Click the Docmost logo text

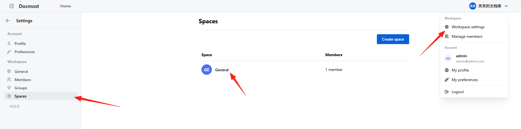tap(29, 6)
